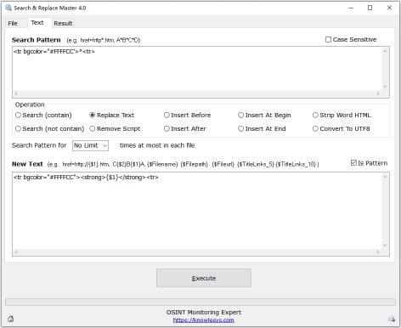Click the Search Pattern heading label
Viewport: 401px width, 328px height.
point(37,40)
